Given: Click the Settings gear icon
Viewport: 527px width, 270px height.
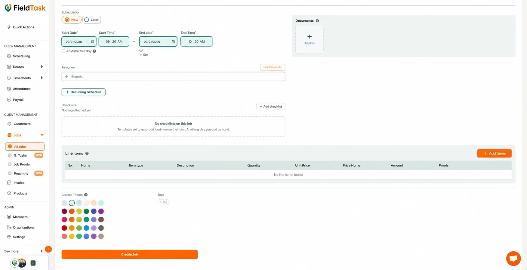Looking at the screenshot, I should coord(9,237).
